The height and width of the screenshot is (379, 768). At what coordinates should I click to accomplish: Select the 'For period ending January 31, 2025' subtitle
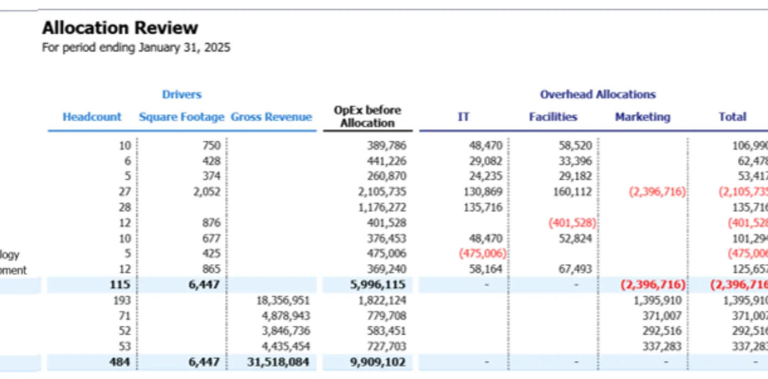coord(136,48)
